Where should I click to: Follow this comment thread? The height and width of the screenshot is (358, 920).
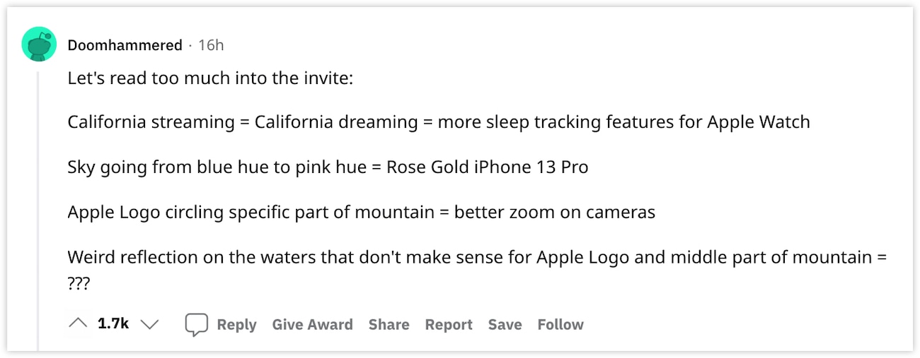coord(560,325)
